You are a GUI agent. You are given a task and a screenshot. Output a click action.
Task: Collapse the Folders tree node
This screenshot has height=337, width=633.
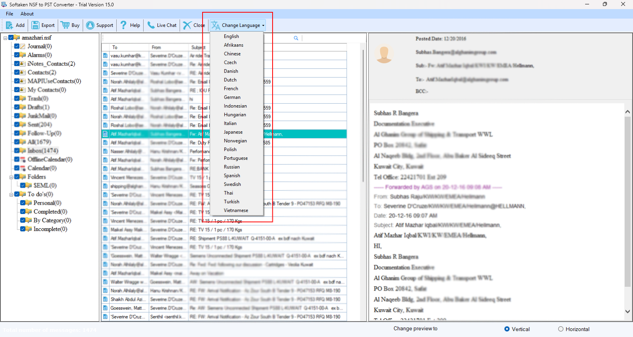point(11,177)
